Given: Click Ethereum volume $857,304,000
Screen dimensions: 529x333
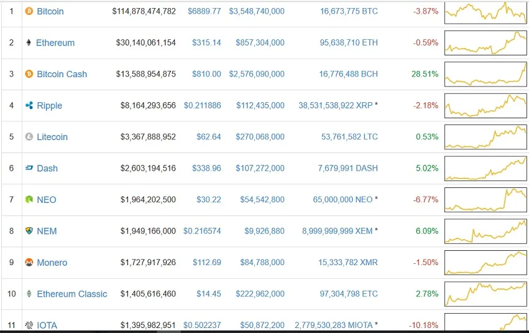Looking at the screenshot, I should point(260,42).
